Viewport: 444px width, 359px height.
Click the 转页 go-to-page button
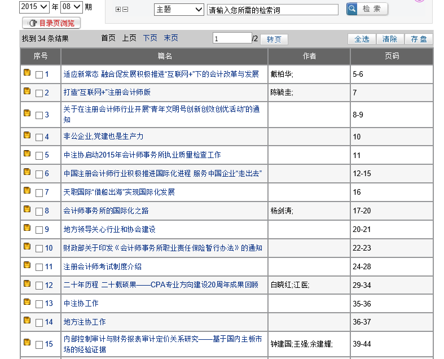(274, 40)
